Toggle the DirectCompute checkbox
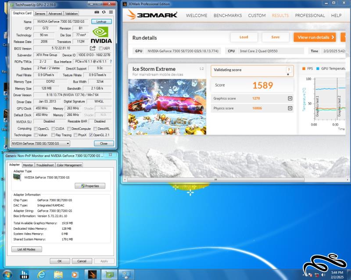Image resolution: width=351 pixels, height=280 pixels. tap(69, 129)
